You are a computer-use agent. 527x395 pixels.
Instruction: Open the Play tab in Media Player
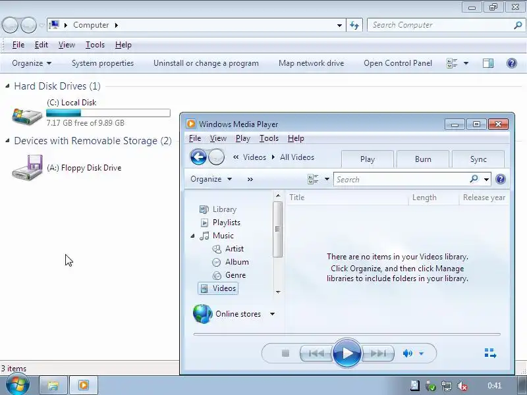pyautogui.click(x=368, y=159)
